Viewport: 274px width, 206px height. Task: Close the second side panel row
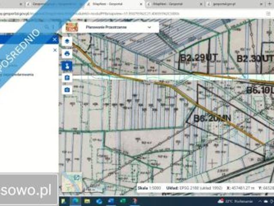pyautogui.click(x=55, y=50)
